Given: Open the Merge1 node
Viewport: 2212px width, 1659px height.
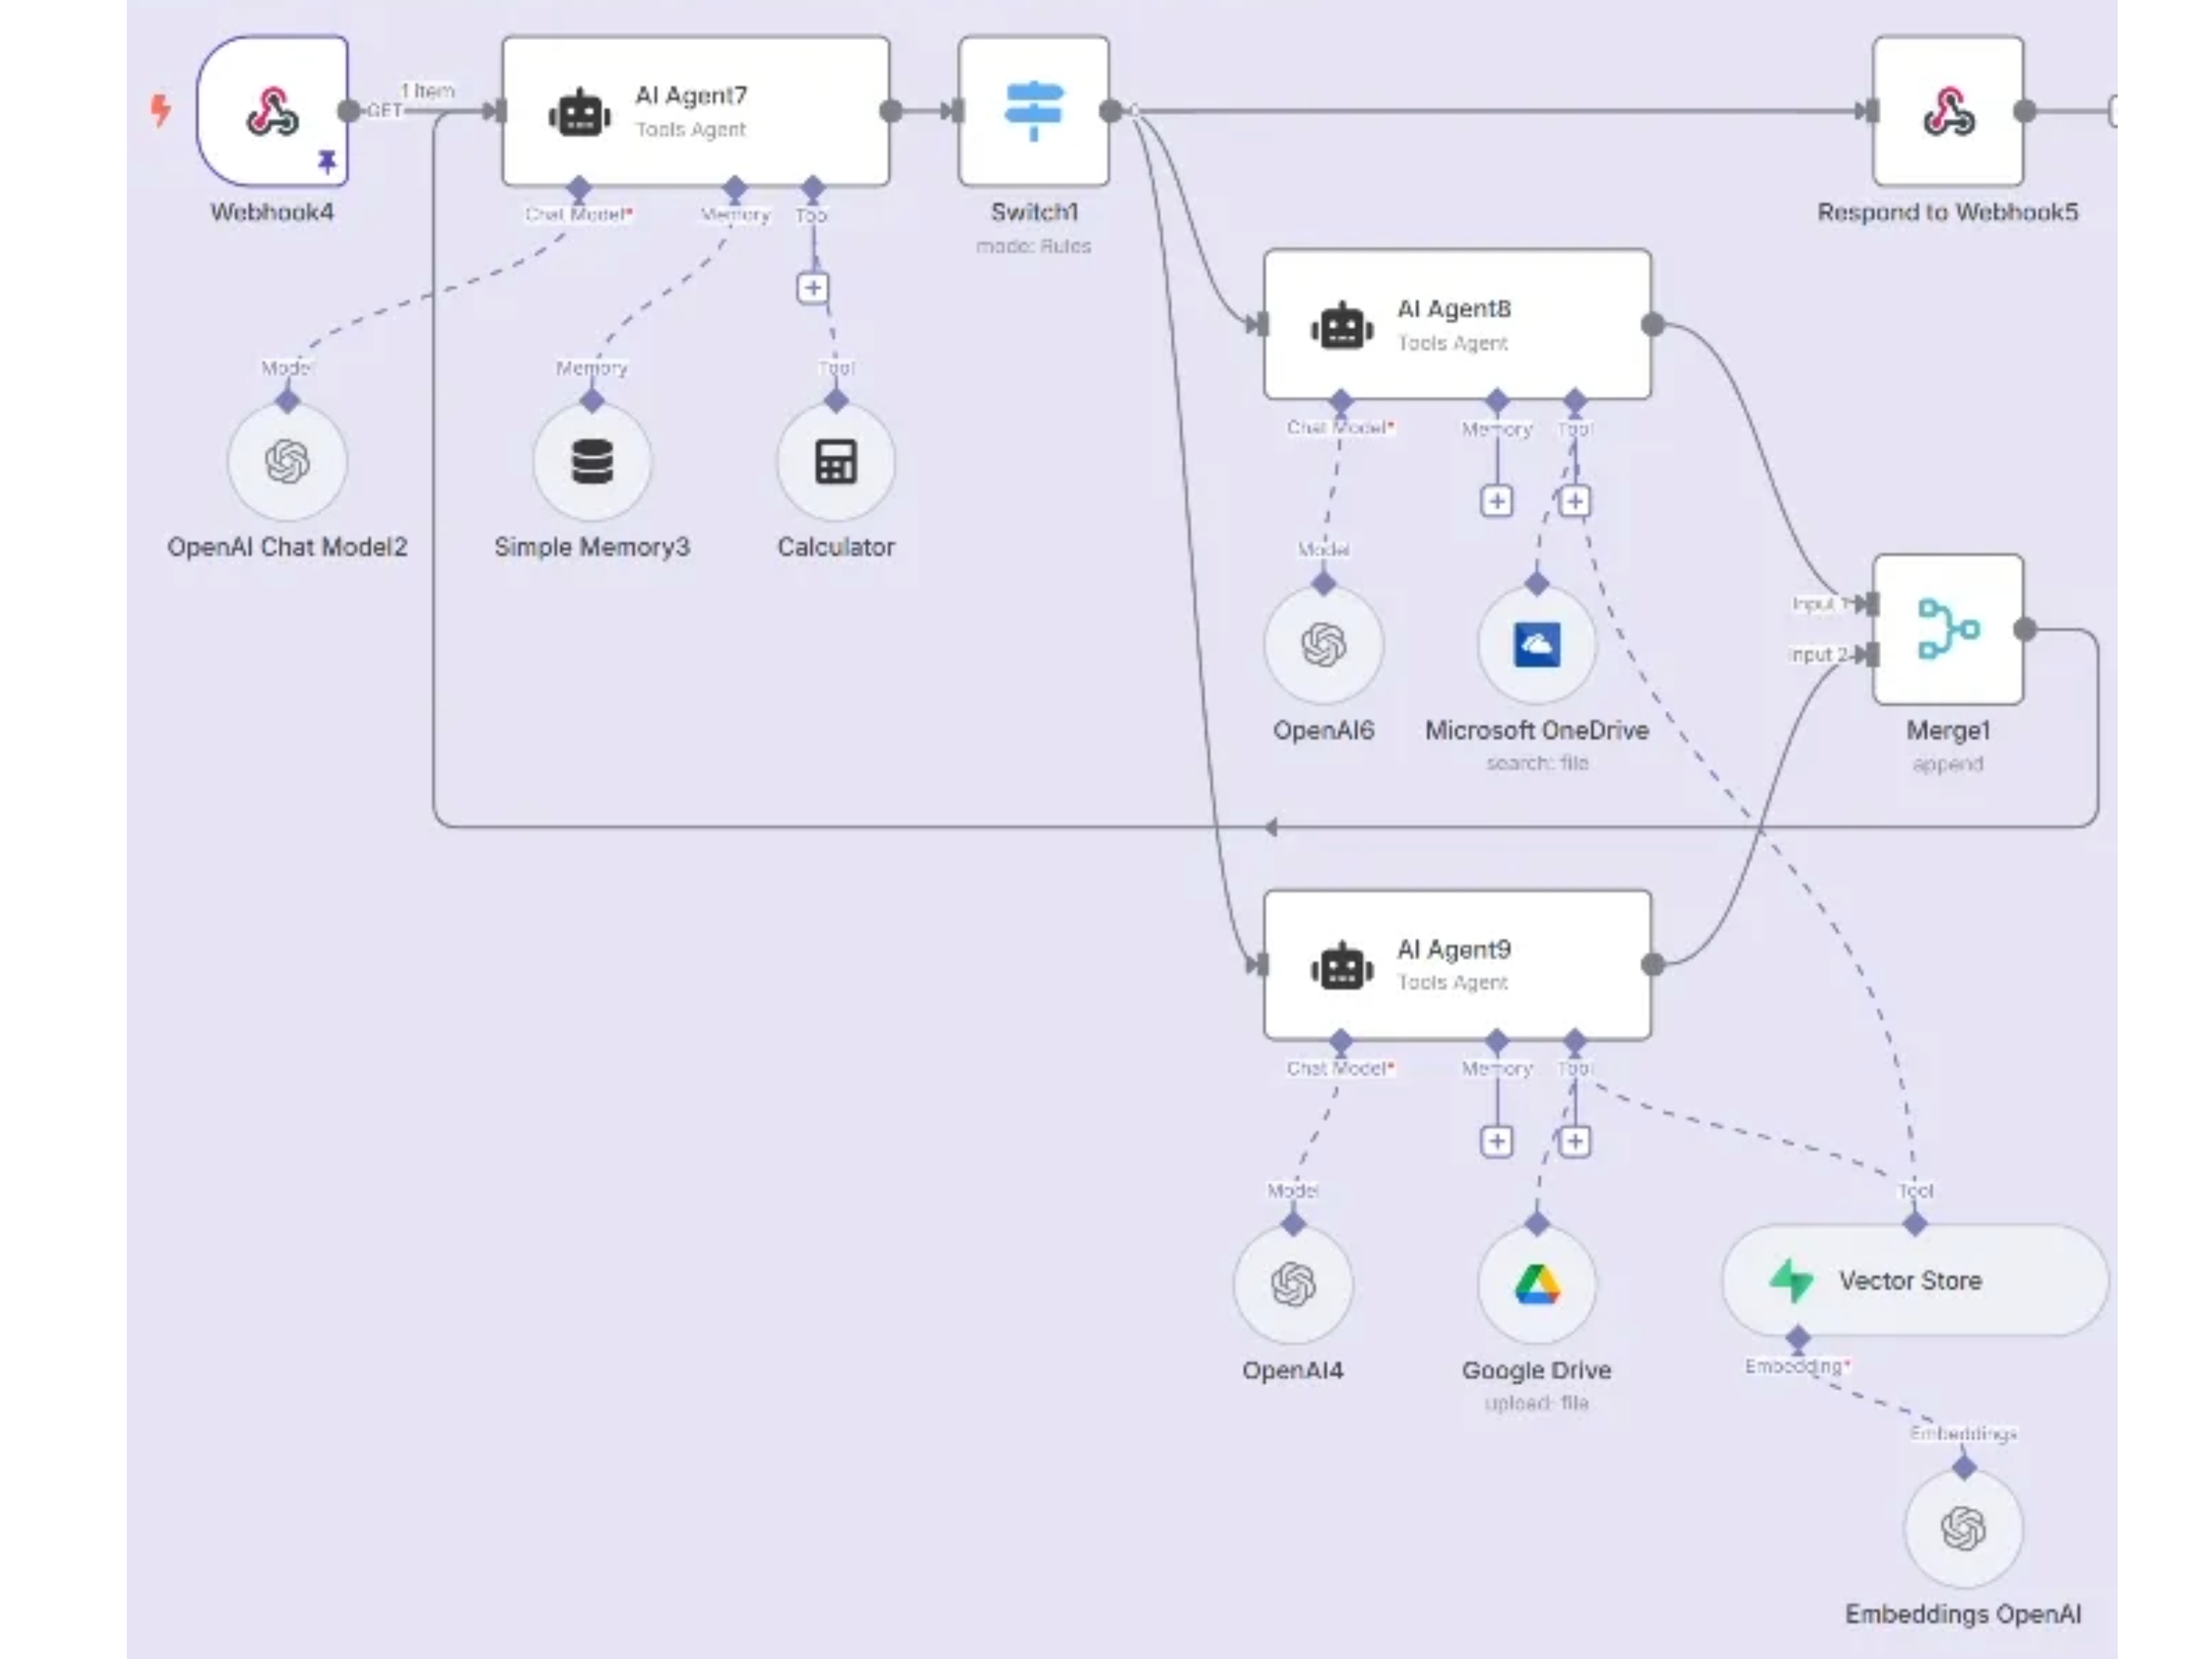Looking at the screenshot, I should point(1948,629).
